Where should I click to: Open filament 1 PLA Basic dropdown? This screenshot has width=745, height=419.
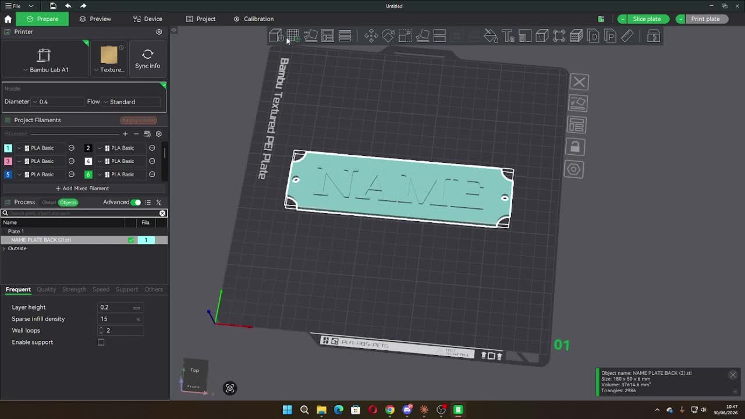point(41,148)
